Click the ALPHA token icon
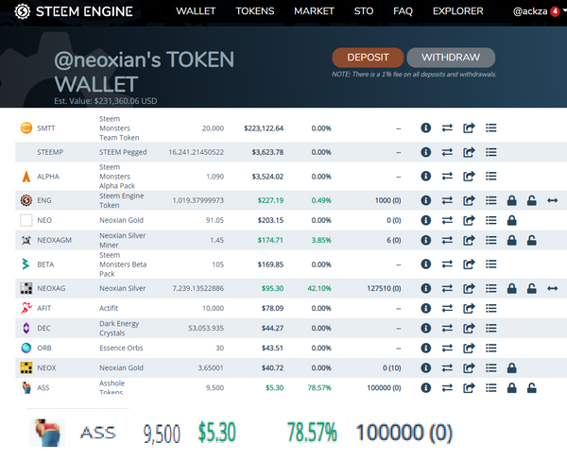Image resolution: width=567 pixels, height=460 pixels. pos(26,177)
